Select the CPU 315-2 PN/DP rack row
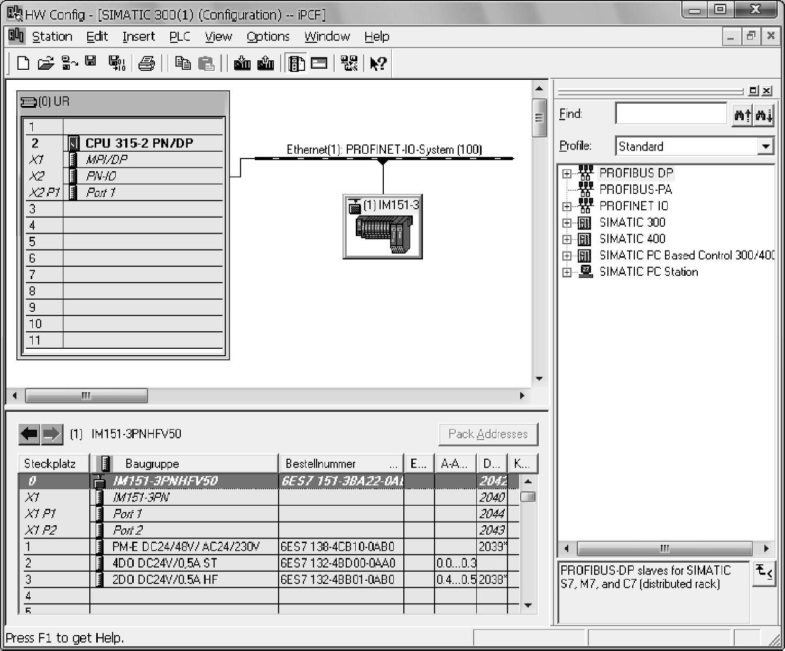785x651 pixels. pyautogui.click(x=124, y=143)
